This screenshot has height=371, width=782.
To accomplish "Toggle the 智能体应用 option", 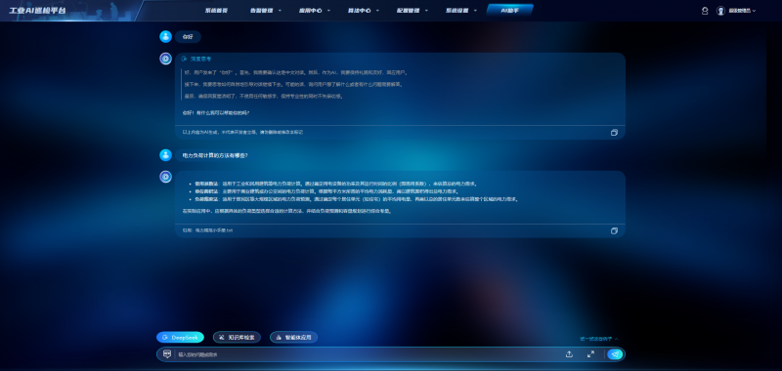I will (x=294, y=338).
